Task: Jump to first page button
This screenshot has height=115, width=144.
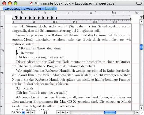Action: pos(28,113)
